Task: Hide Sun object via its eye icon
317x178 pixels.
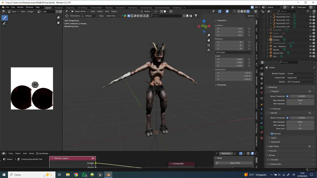Action: click(310, 56)
